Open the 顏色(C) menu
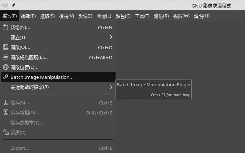This screenshot has height=153, width=245. point(123,16)
